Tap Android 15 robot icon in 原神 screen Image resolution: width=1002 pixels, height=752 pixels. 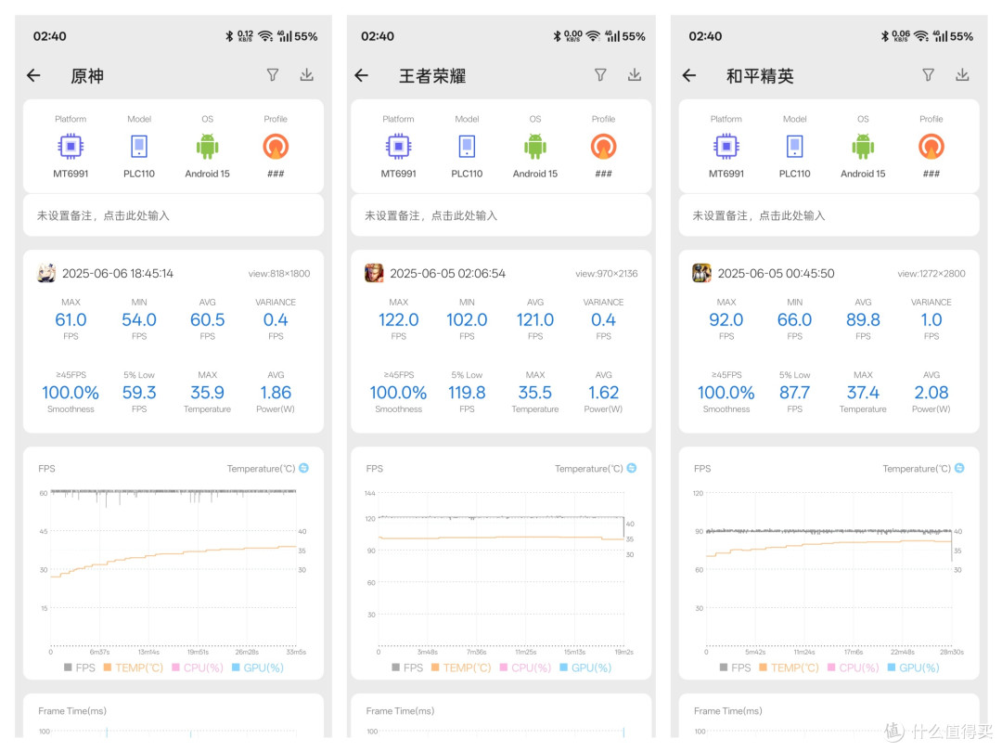(208, 147)
